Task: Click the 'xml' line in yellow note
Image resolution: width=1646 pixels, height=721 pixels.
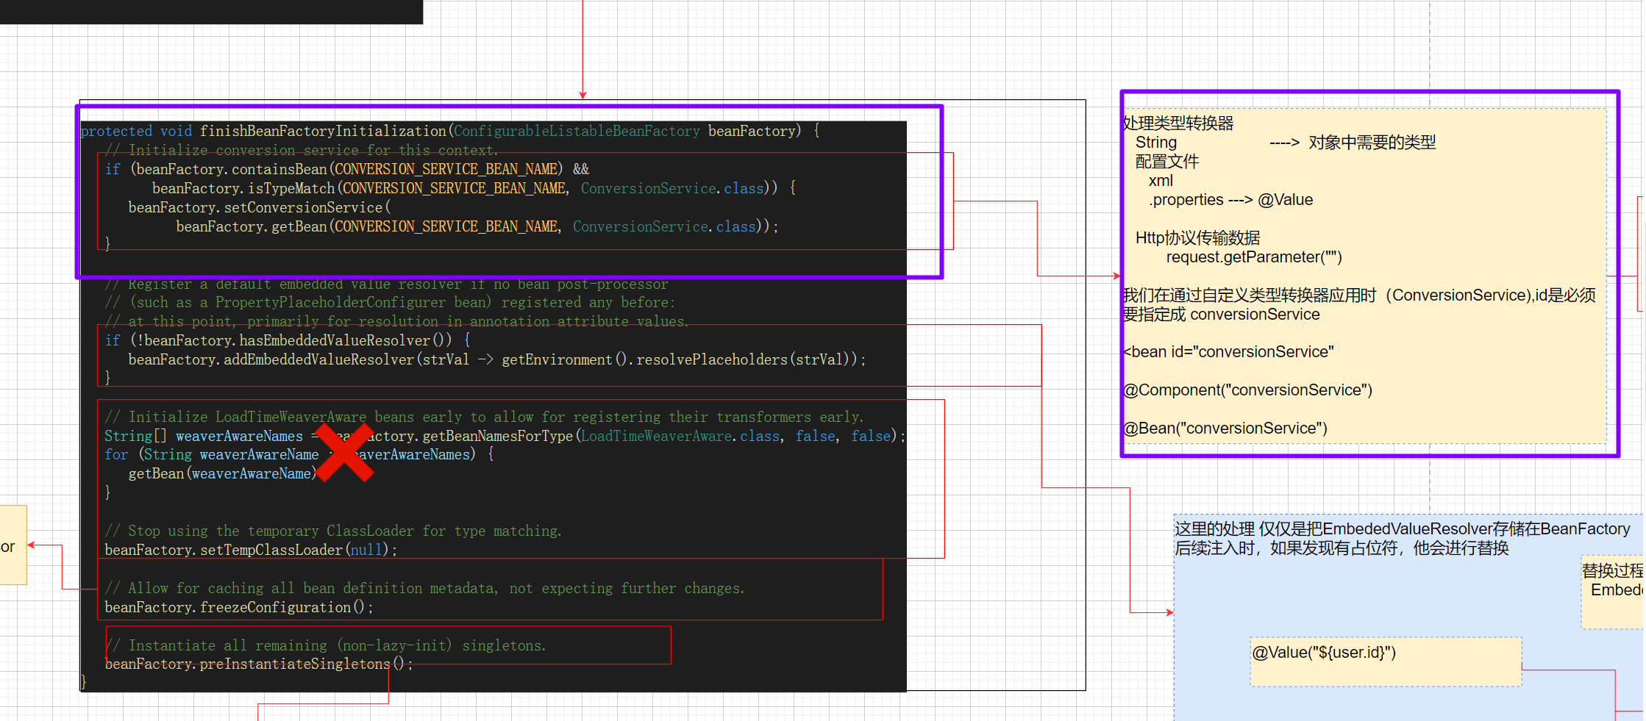Action: pyautogui.click(x=1161, y=181)
